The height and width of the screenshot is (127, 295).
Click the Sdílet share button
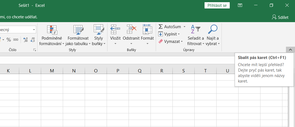(x=280, y=17)
